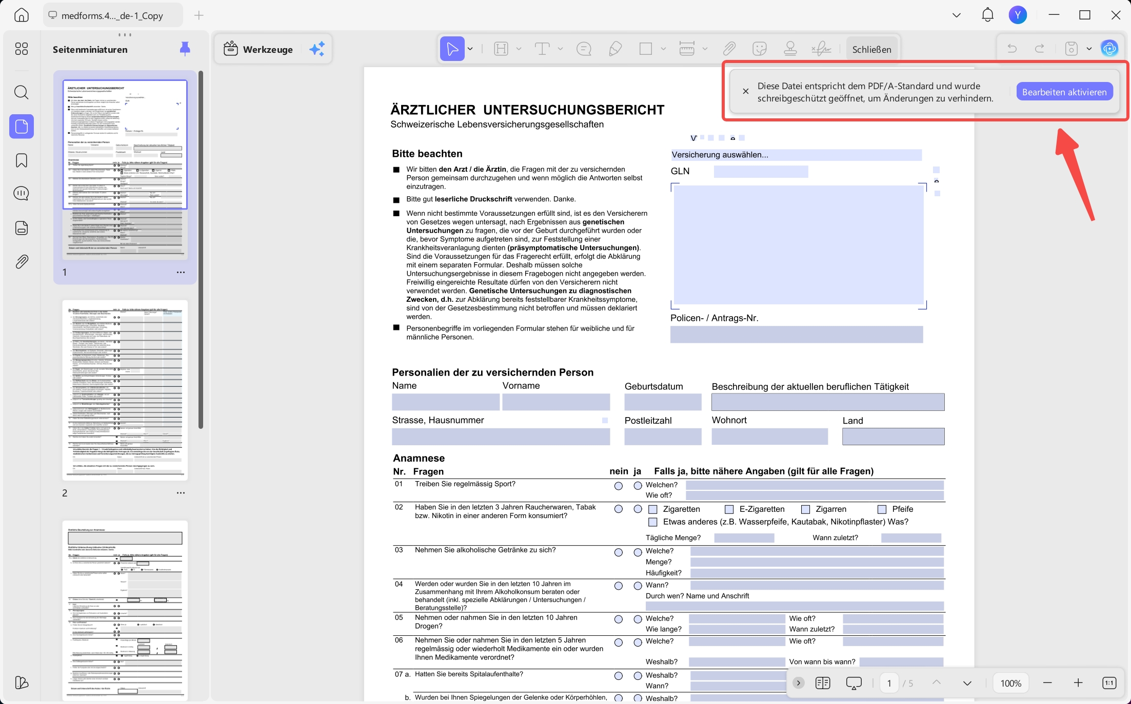Check the Zigaretten checkbox
This screenshot has height=704, width=1131.
[653, 509]
